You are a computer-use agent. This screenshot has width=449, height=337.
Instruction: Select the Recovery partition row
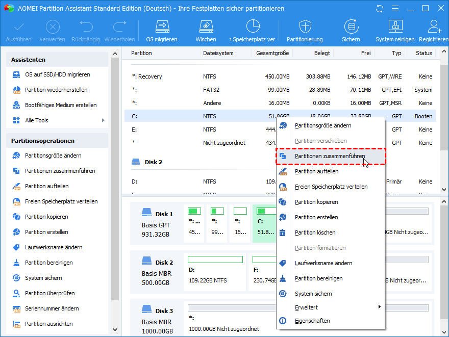280,76
